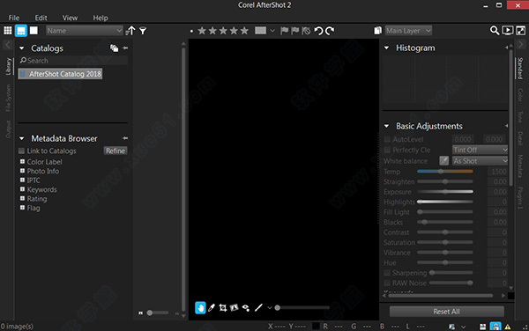
Task: Select the Pan hand tool
Action: 200,307
